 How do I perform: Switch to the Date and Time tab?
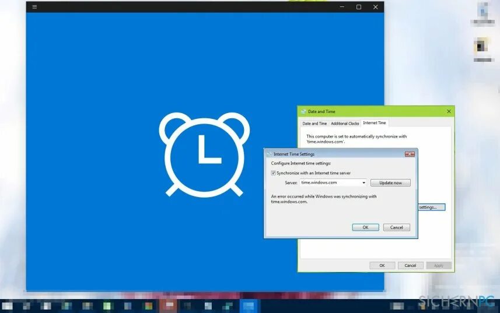click(314, 123)
